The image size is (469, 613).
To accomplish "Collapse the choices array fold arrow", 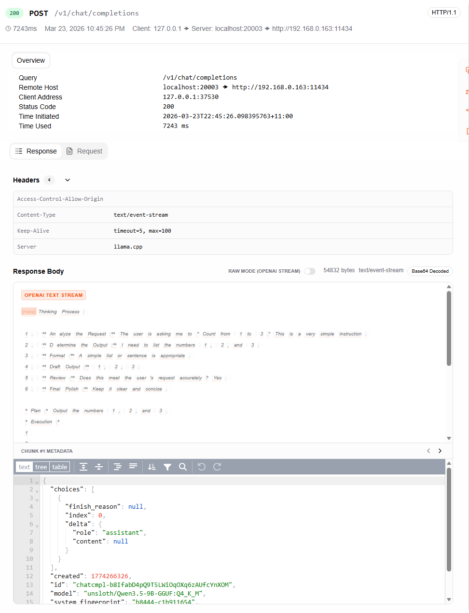I will [x=37, y=491].
